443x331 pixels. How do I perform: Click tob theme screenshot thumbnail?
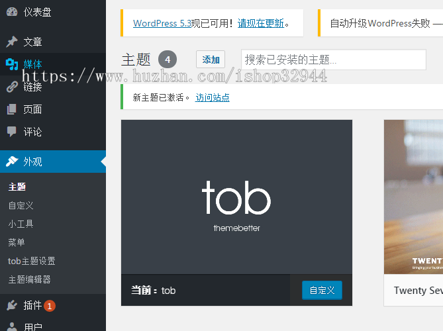coord(236,197)
